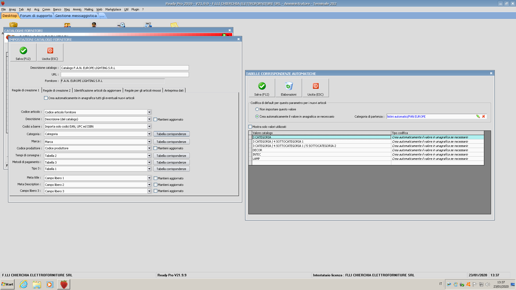Screen dimensions: 516x290
Task: Click Salva (F12) in Impostazioni catalogo
Action: pos(23,52)
